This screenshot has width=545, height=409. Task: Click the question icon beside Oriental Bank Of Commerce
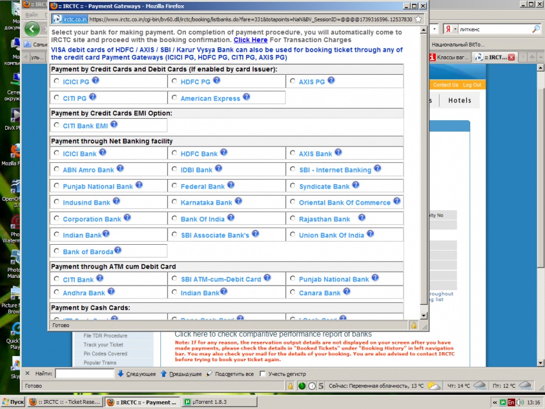pyautogui.click(x=396, y=201)
